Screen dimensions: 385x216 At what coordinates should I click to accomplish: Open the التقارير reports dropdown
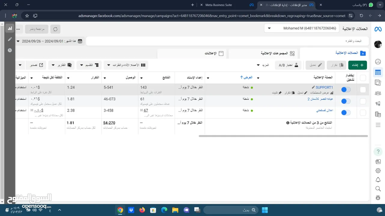(x=61, y=65)
